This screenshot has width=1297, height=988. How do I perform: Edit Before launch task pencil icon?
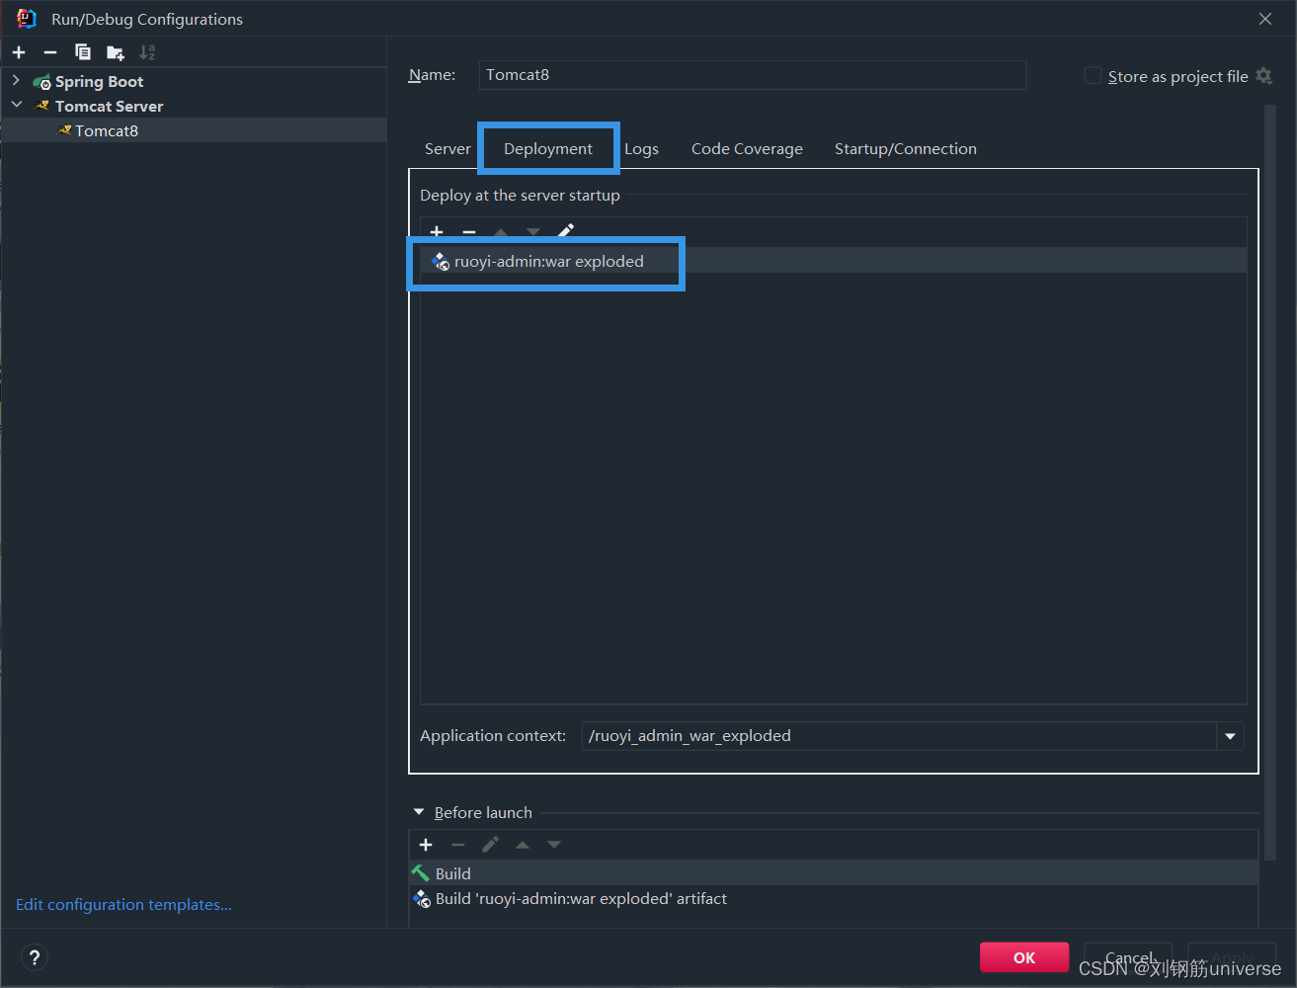tap(490, 845)
